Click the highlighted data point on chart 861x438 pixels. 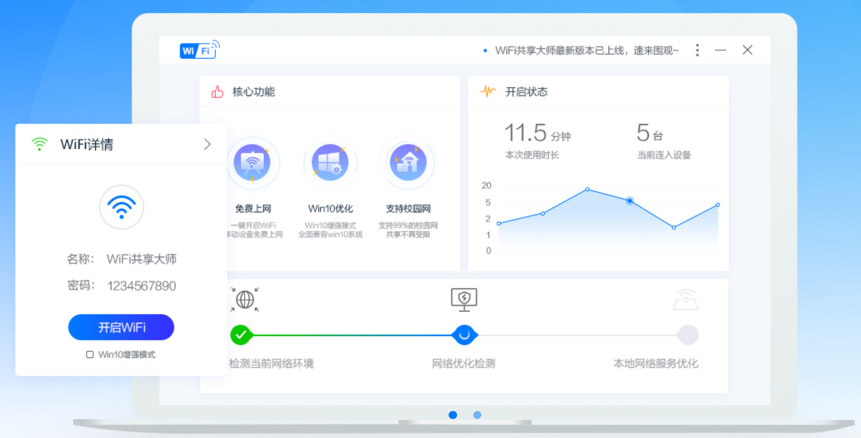[630, 201]
